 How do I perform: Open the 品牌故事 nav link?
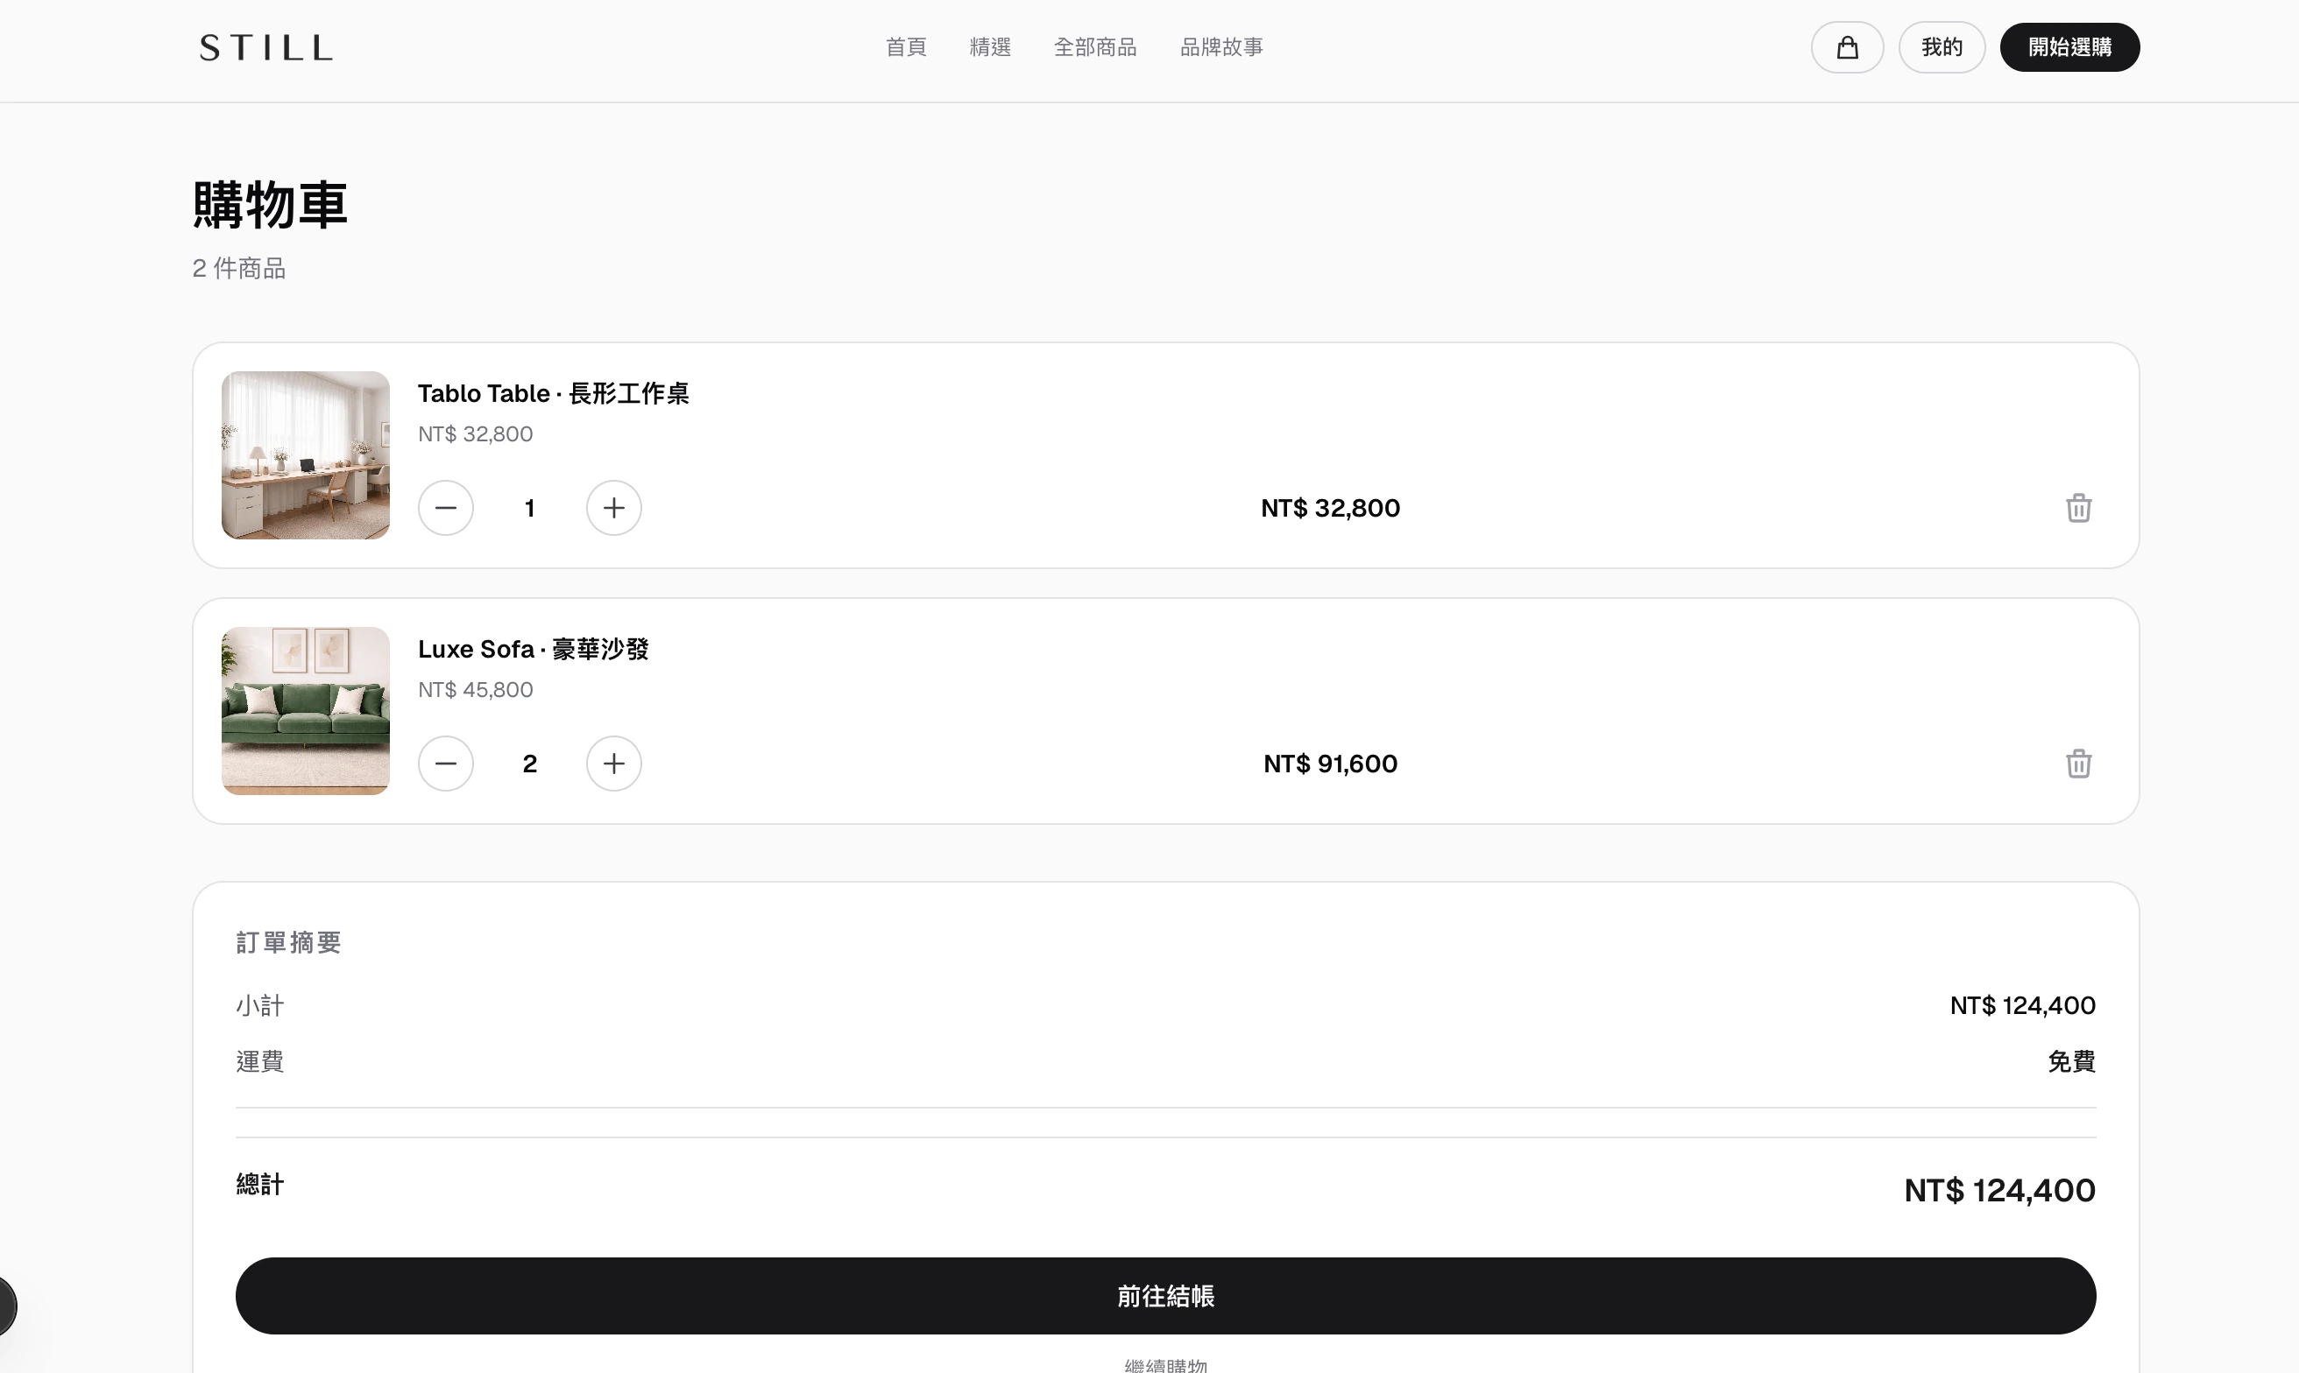[1220, 47]
